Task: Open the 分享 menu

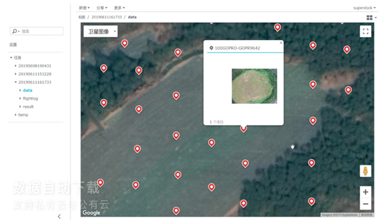Action: point(102,8)
